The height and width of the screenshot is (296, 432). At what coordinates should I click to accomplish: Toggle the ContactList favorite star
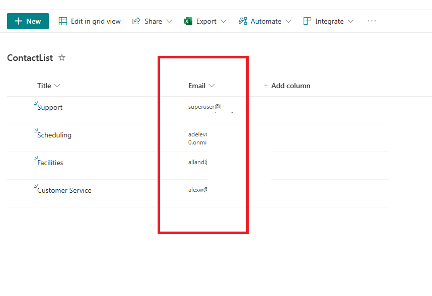pyautogui.click(x=61, y=57)
